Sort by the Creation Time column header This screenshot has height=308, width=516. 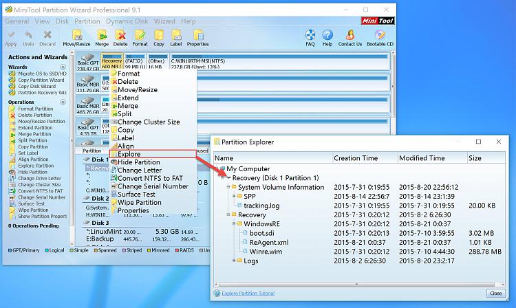365,158
